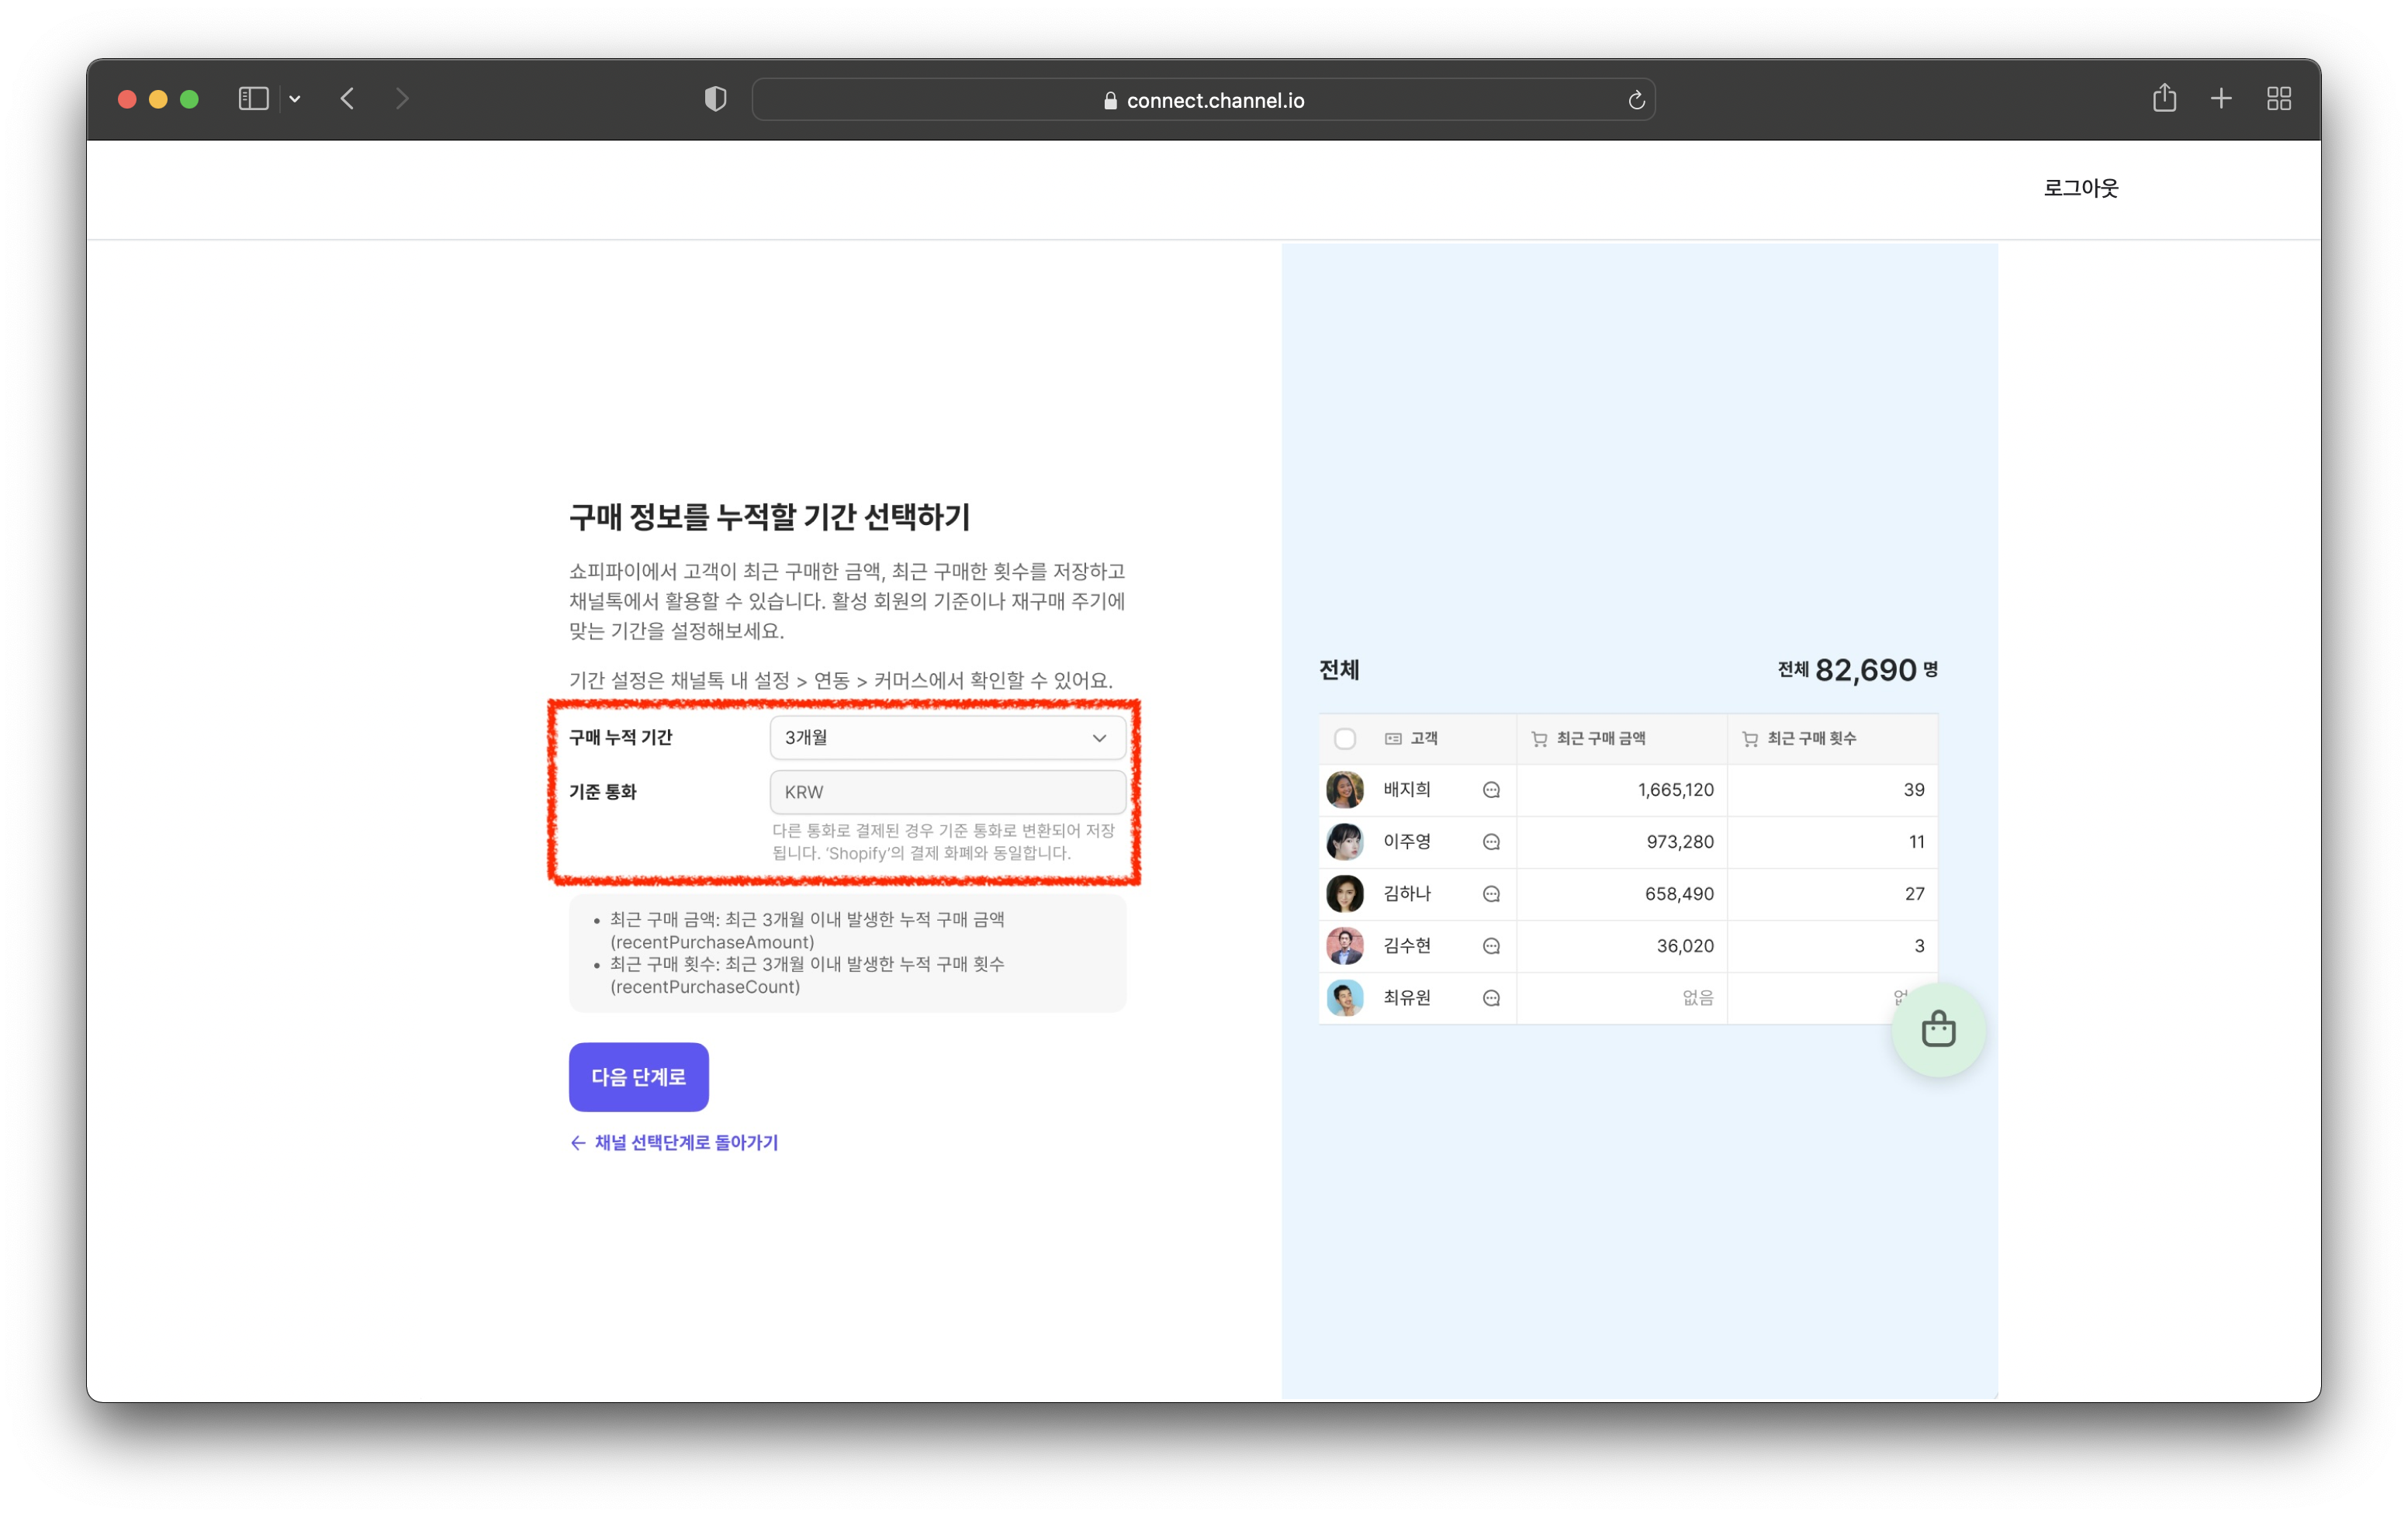Toggle the Safari sidebar
This screenshot has width=2408, height=1517.
pyautogui.click(x=253, y=98)
